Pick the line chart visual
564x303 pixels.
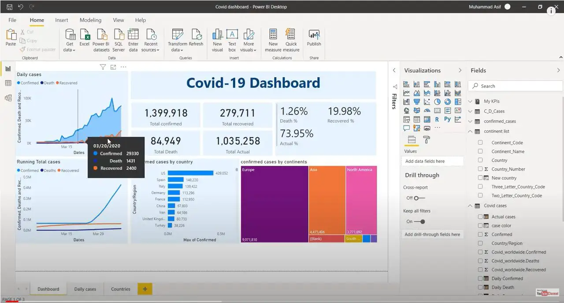click(406, 93)
